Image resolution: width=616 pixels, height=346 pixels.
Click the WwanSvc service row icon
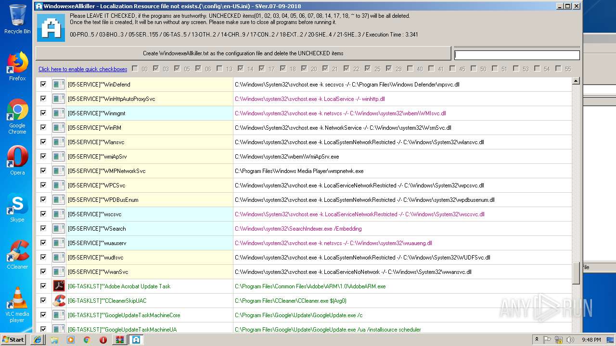pyautogui.click(x=59, y=272)
